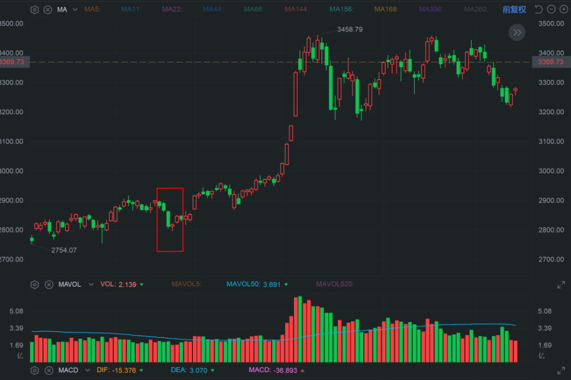Expand the MA indicator dropdown
Screen dimensions: 571x380
[x=75, y=10]
